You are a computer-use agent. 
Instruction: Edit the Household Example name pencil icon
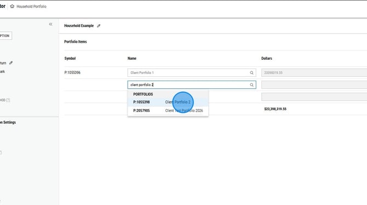point(99,26)
